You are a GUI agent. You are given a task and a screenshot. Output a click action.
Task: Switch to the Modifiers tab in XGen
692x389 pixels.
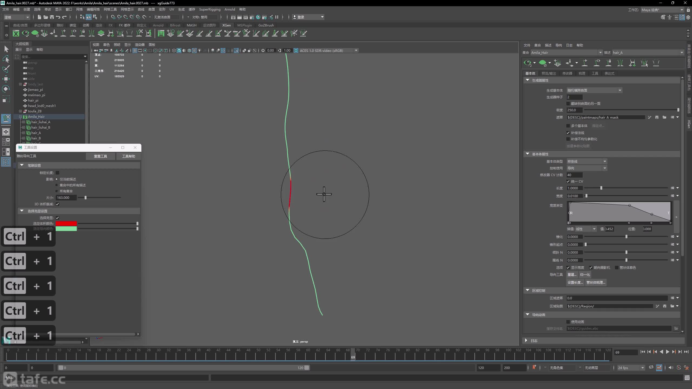point(567,73)
